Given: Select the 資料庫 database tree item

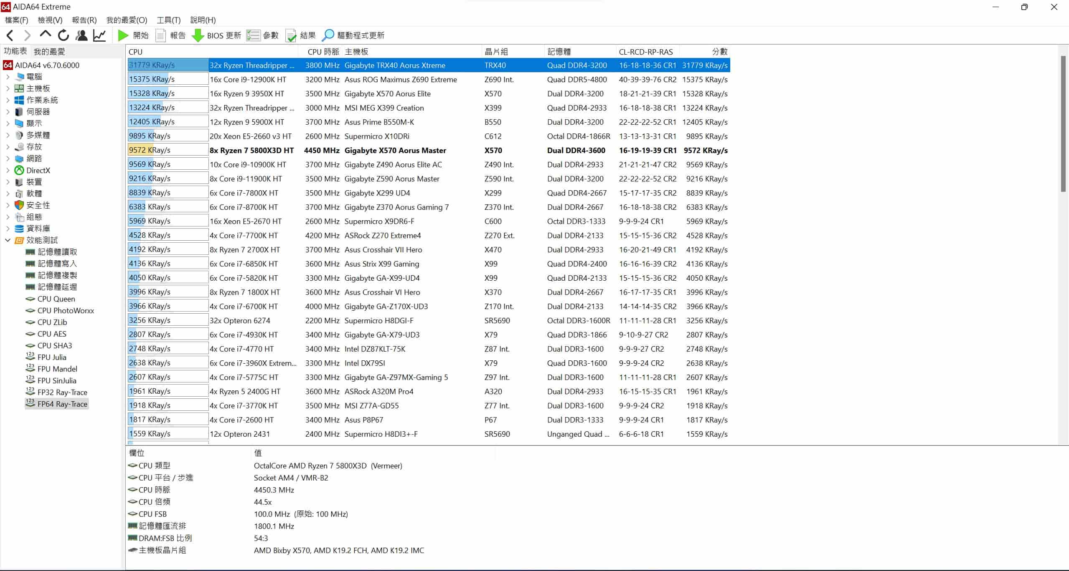Looking at the screenshot, I should point(33,229).
